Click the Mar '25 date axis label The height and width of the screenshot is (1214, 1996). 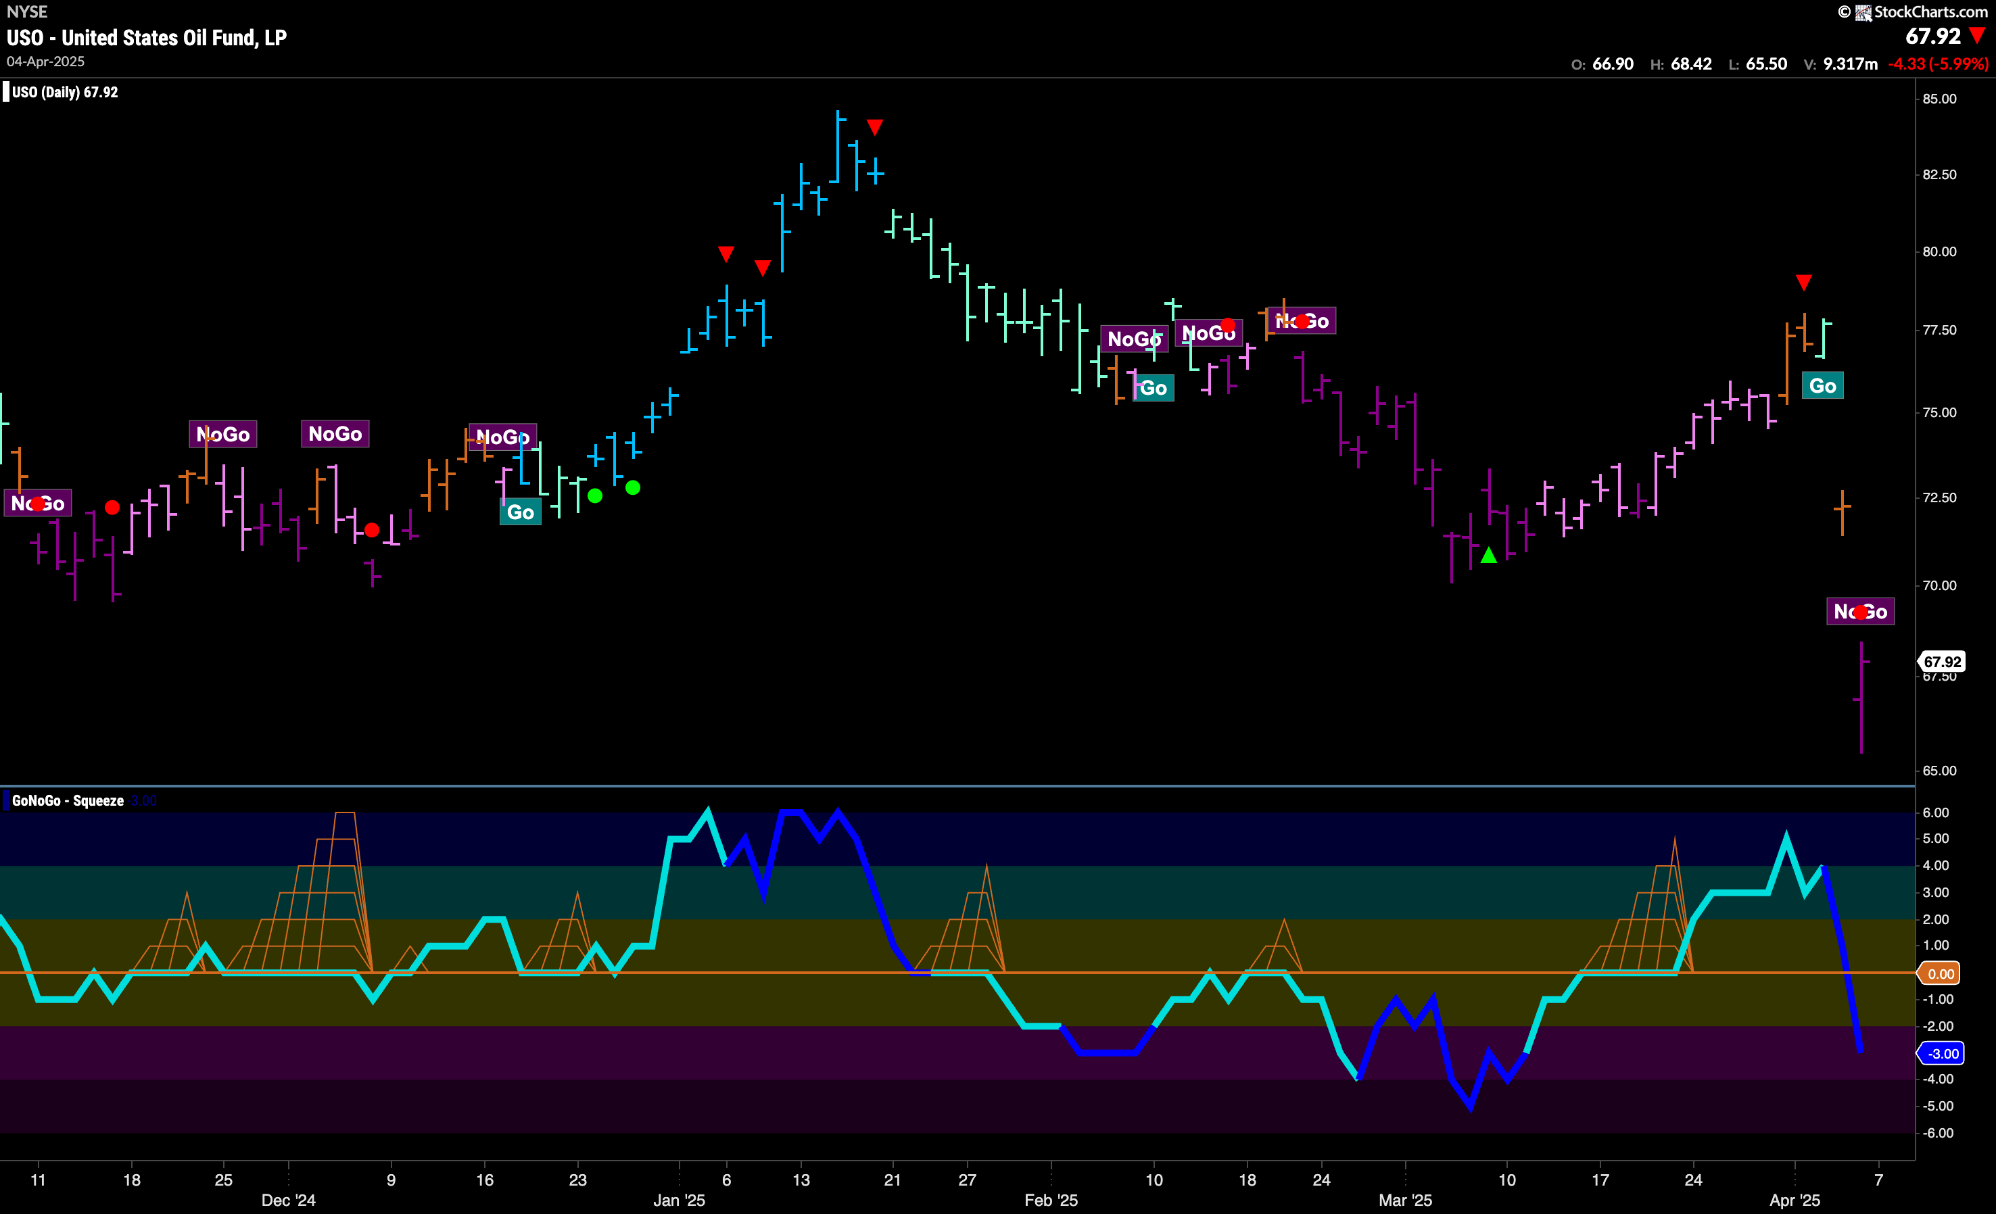pyautogui.click(x=1406, y=1200)
